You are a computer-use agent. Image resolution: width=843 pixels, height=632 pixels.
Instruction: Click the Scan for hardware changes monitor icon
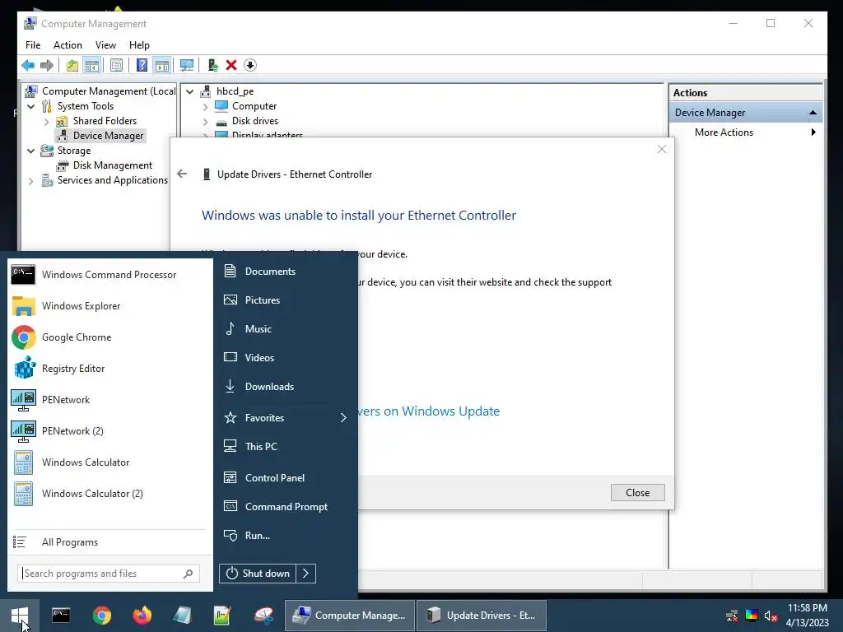pyautogui.click(x=187, y=66)
